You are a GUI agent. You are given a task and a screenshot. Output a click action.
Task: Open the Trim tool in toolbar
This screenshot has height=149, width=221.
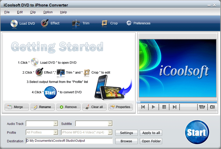pyautogui.click(x=81, y=23)
